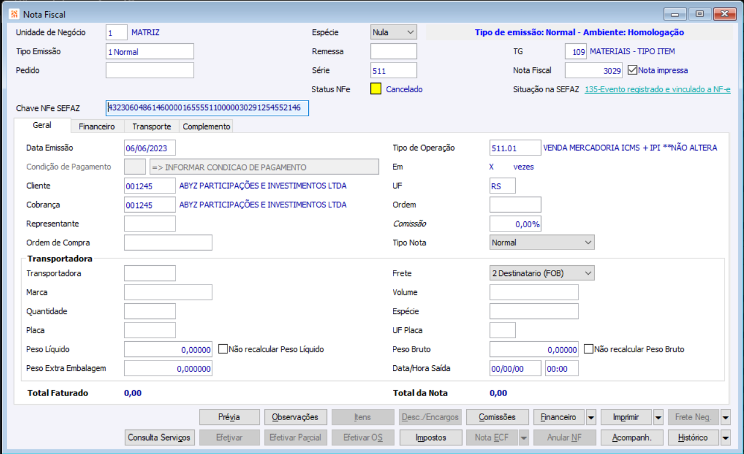This screenshot has height=454, width=744.
Task: Expand the Histórico dropdown arrow
Action: (726, 437)
